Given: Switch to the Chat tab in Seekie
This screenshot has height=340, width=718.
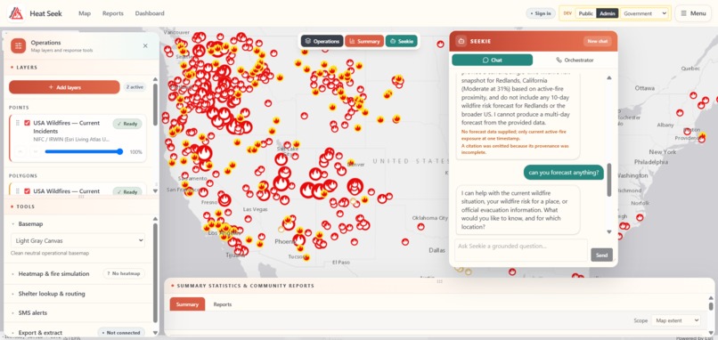Looking at the screenshot, I should pyautogui.click(x=493, y=60).
